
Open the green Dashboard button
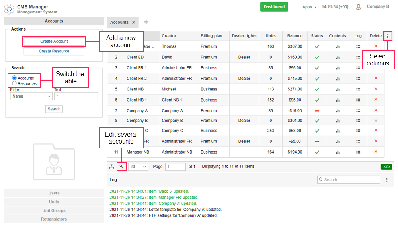274,7
